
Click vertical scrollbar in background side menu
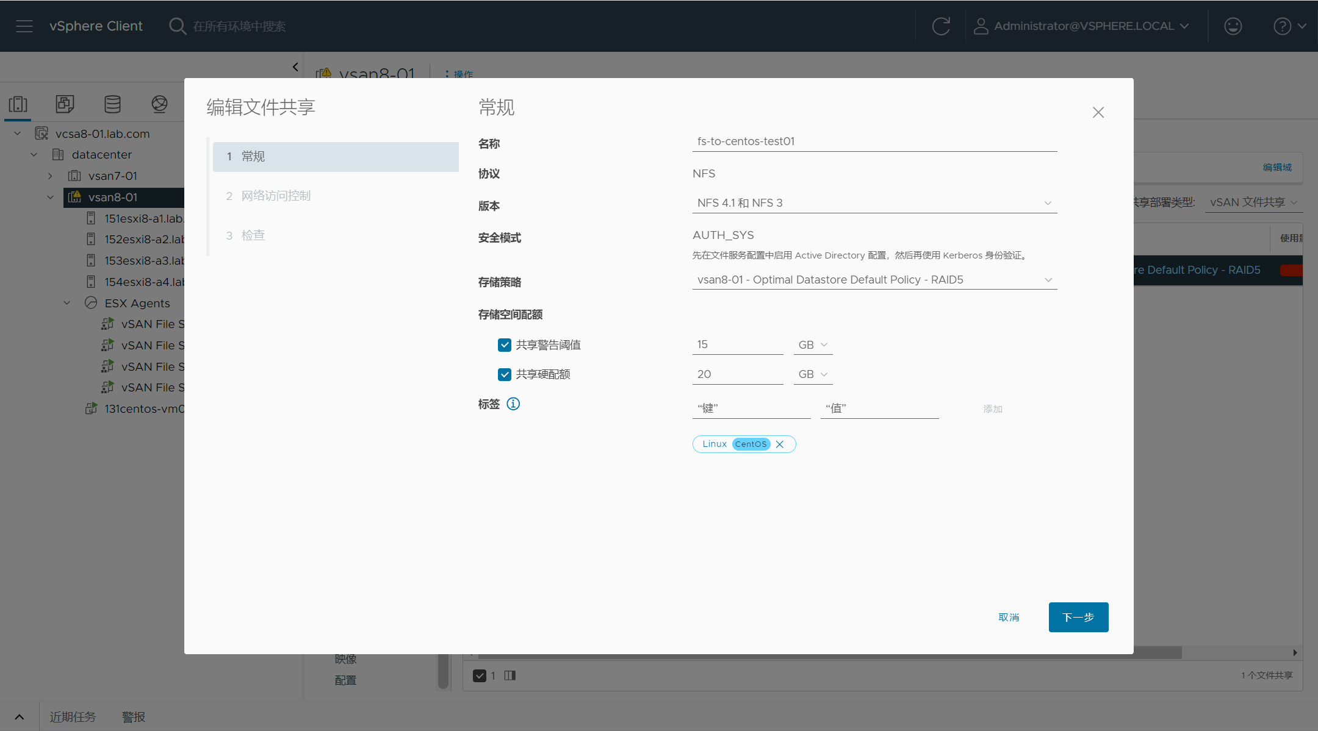click(443, 671)
